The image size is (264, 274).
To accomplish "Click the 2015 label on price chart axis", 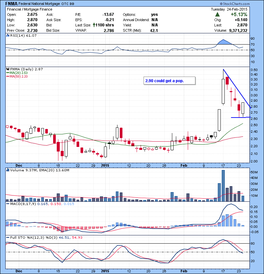I will point(105,165).
